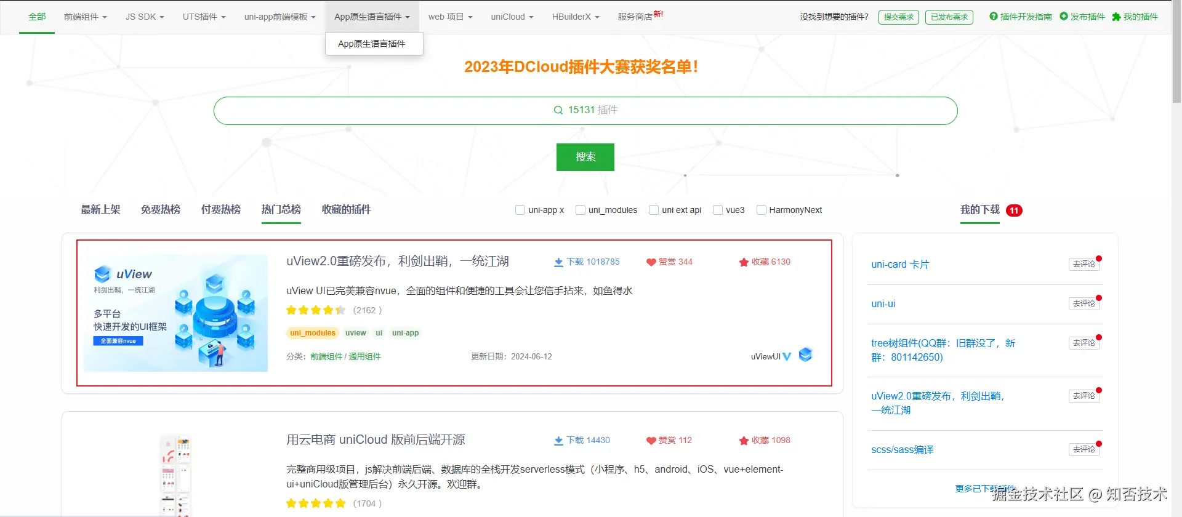Click 去评论 for tree树组件
This screenshot has height=517, width=1182.
tap(1084, 343)
